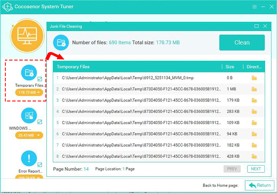
Task: Open folder for file row 1
Action: [254, 78]
